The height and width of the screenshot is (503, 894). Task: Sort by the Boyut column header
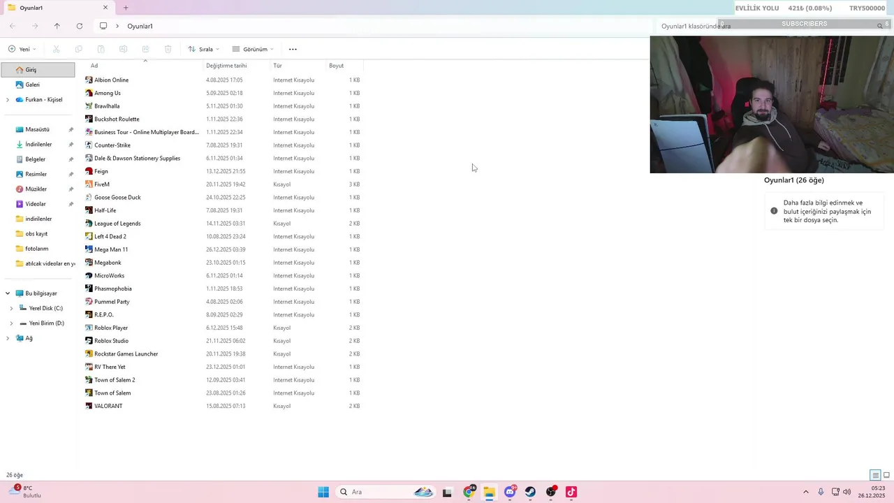345,66
